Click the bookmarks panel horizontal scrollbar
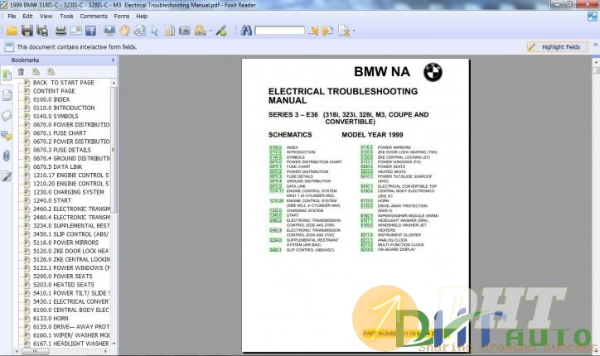 [35, 351]
